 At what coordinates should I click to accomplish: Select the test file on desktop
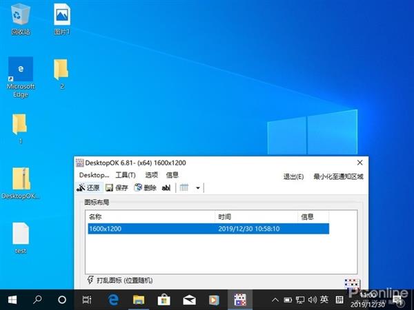(21, 238)
